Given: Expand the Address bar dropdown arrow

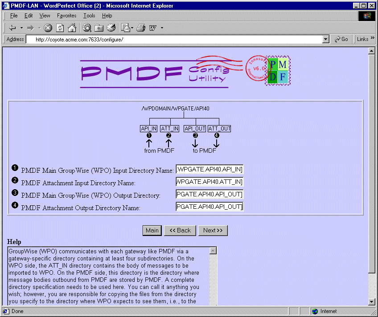Looking at the screenshot, I should point(326,39).
